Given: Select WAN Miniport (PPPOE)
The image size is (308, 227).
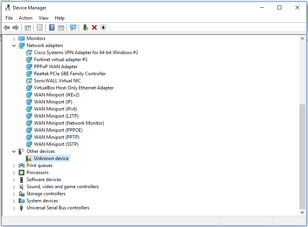Looking at the screenshot, I should (x=58, y=131).
